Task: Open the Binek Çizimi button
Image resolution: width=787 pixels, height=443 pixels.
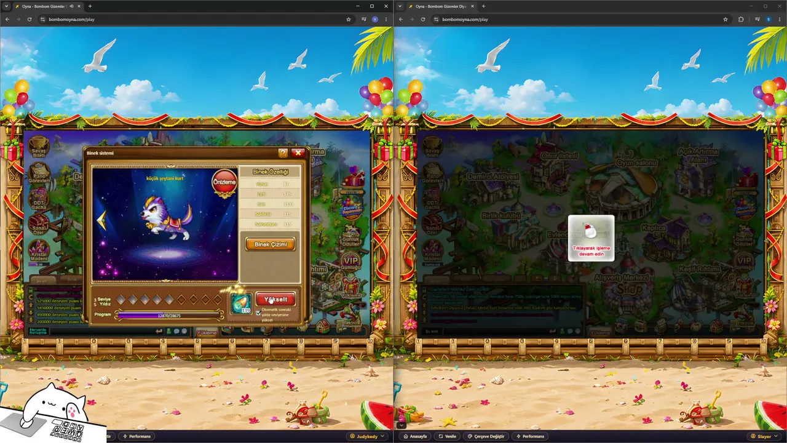Action: pyautogui.click(x=271, y=244)
